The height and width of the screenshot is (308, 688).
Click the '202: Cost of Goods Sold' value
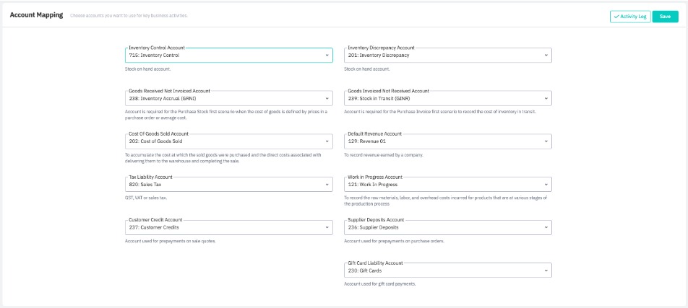tap(155, 141)
